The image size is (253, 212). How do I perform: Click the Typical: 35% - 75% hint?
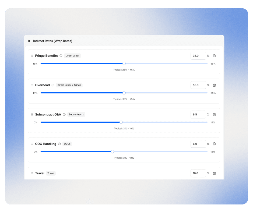[124, 99]
